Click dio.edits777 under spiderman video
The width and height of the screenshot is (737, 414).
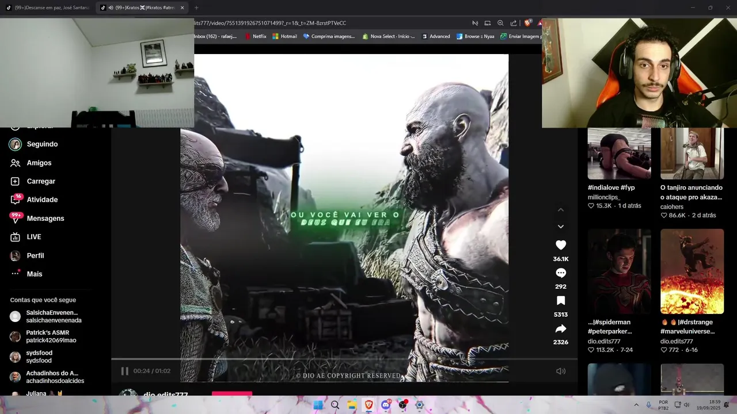click(604, 342)
